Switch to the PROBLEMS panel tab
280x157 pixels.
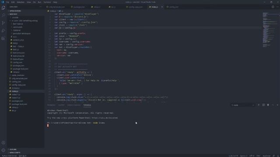pos(51,105)
